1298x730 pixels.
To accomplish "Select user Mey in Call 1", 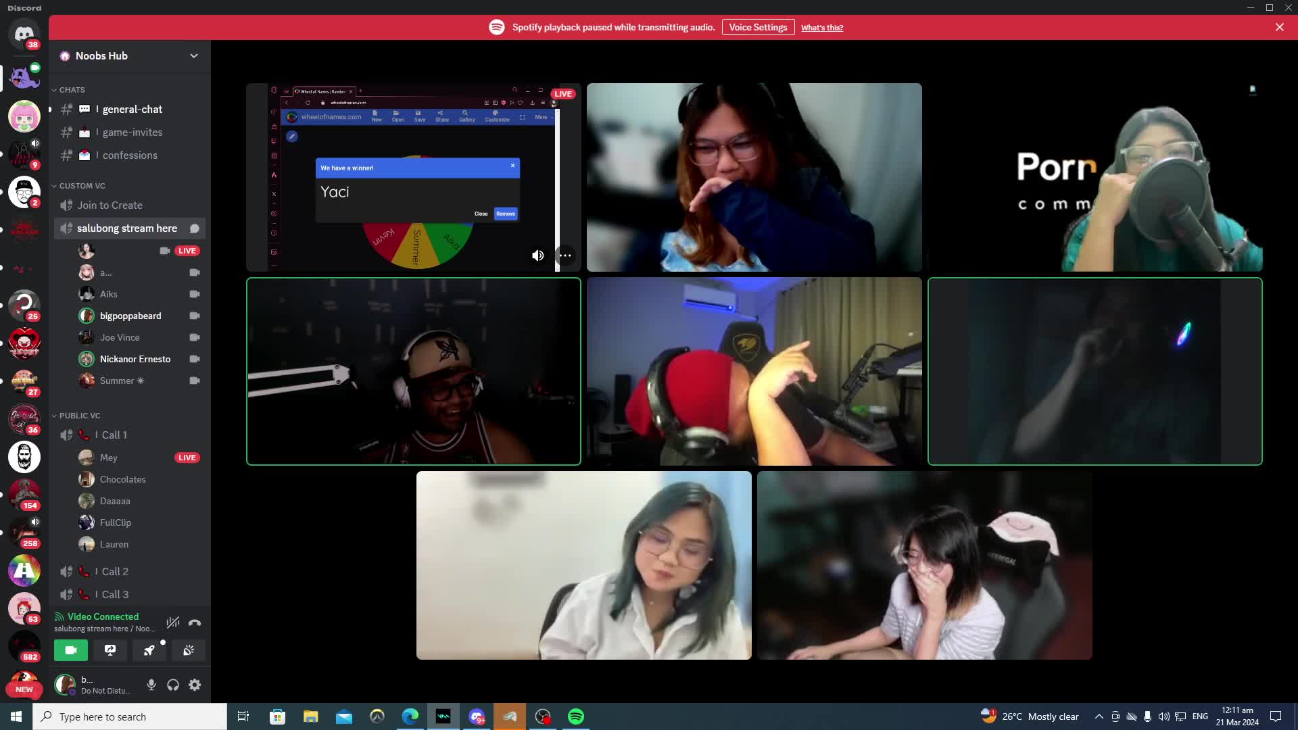I will click(x=139, y=458).
